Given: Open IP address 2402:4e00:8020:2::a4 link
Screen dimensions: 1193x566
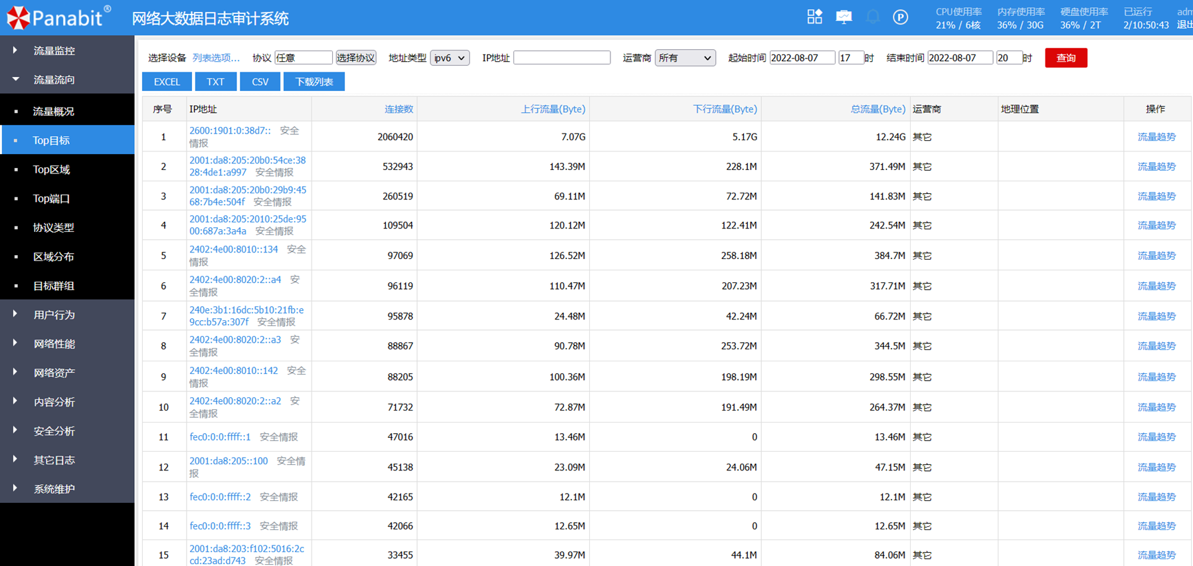Looking at the screenshot, I should click(x=235, y=280).
